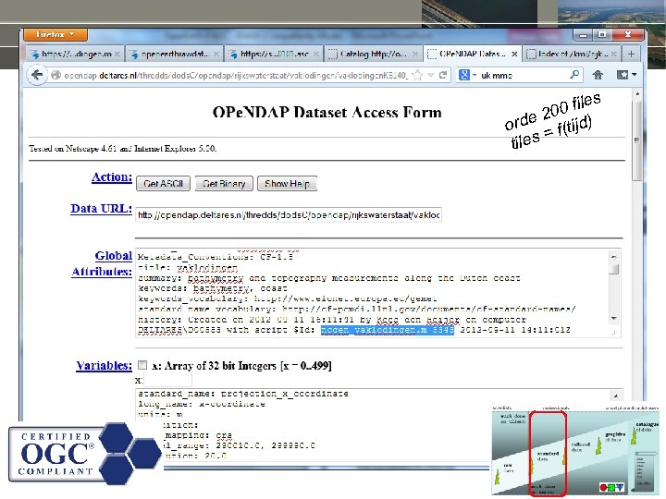This screenshot has height=499, width=666.
Task: Close the Catalog http tab
Action: pos(415,54)
